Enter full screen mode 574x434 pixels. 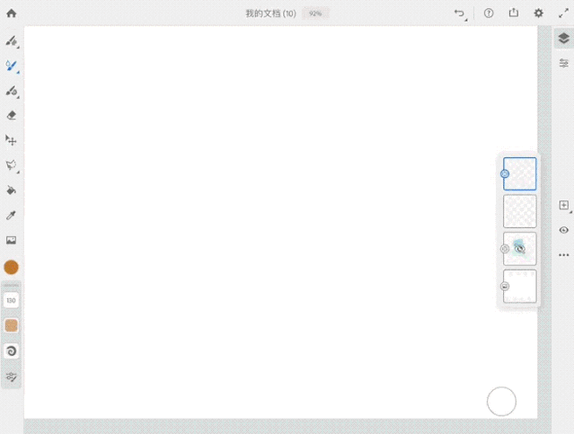[x=563, y=13]
